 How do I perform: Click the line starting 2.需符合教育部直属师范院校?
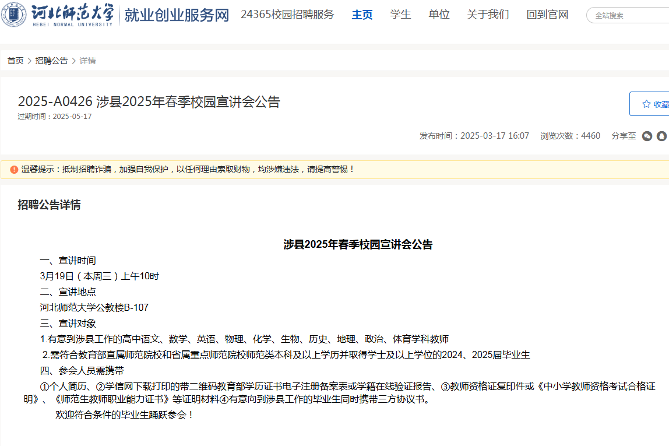[x=286, y=354]
